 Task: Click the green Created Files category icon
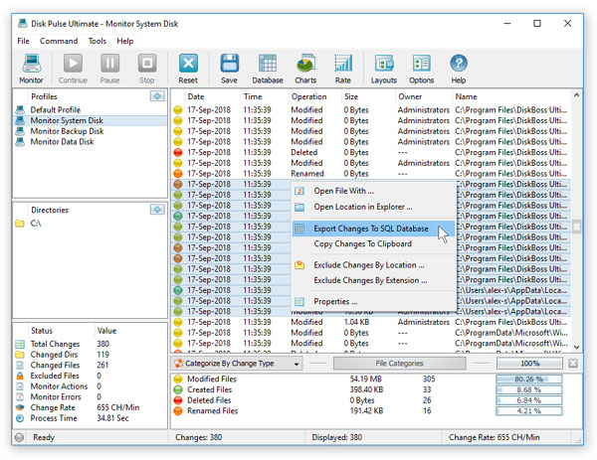pyautogui.click(x=178, y=389)
